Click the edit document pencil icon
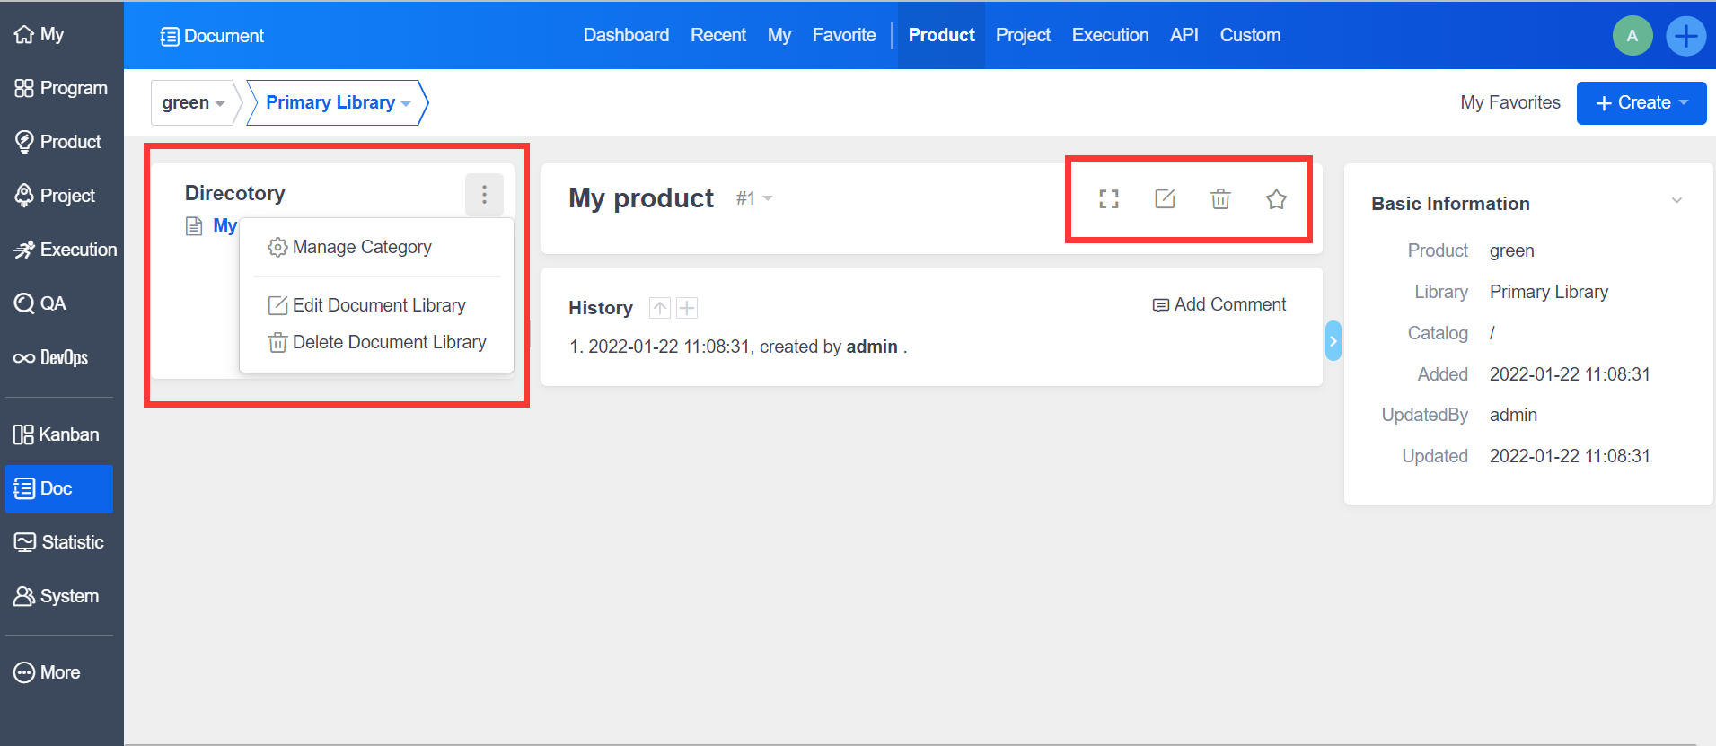The height and width of the screenshot is (746, 1716). (1165, 199)
